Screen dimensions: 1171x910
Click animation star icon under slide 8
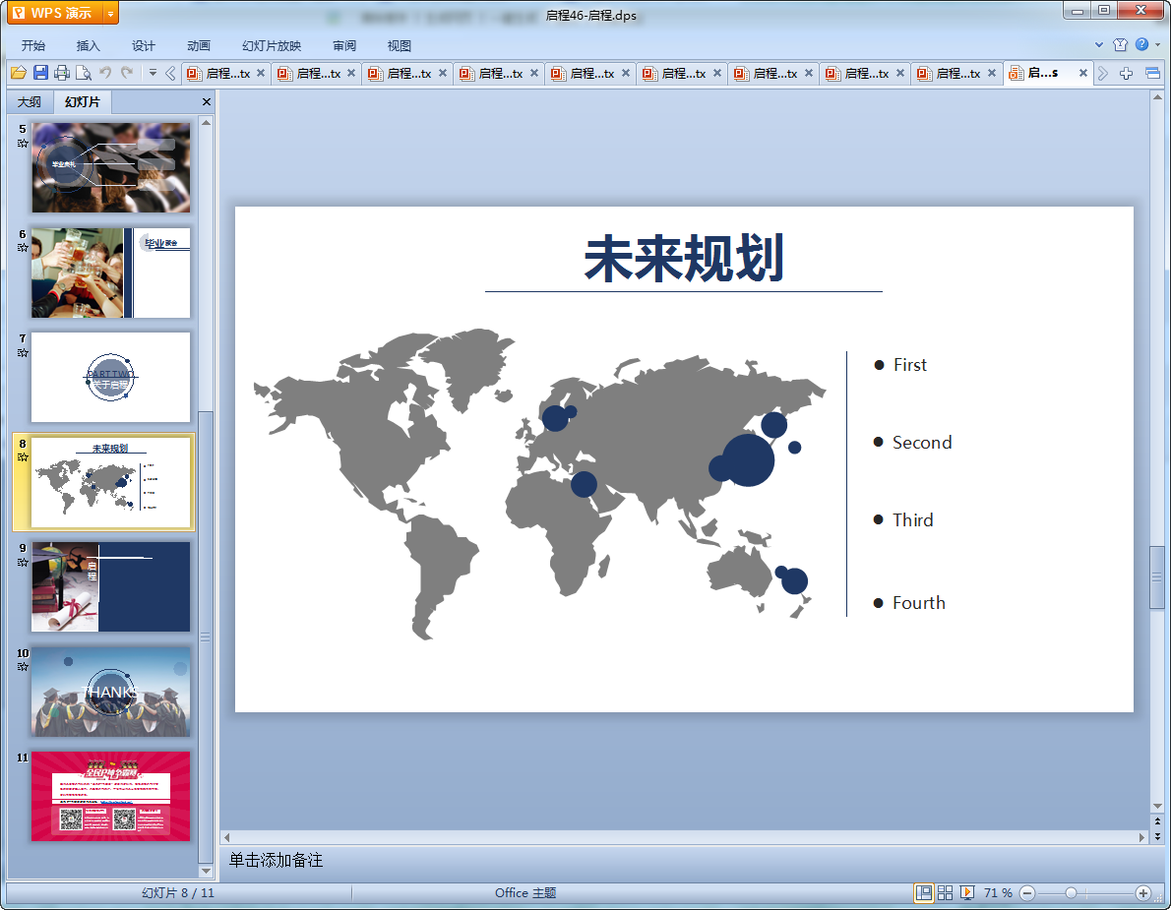pyautogui.click(x=23, y=456)
